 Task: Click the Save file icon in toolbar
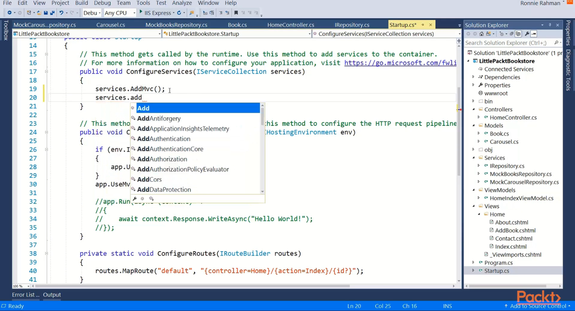(x=45, y=12)
